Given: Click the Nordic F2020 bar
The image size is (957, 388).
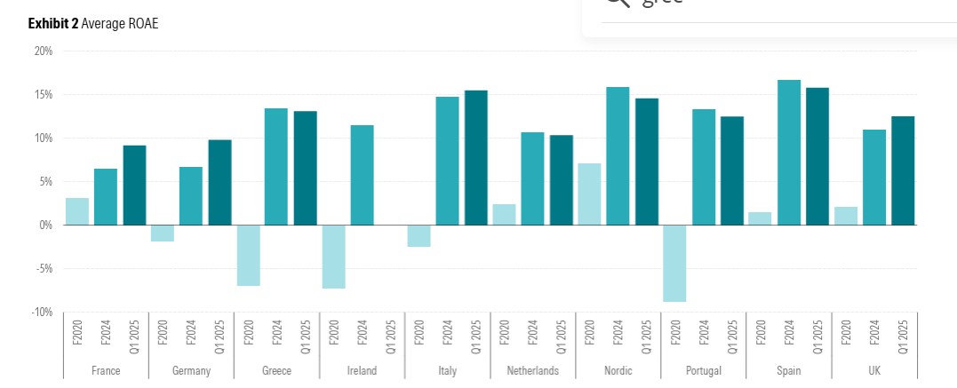Looking at the screenshot, I should point(589,194).
